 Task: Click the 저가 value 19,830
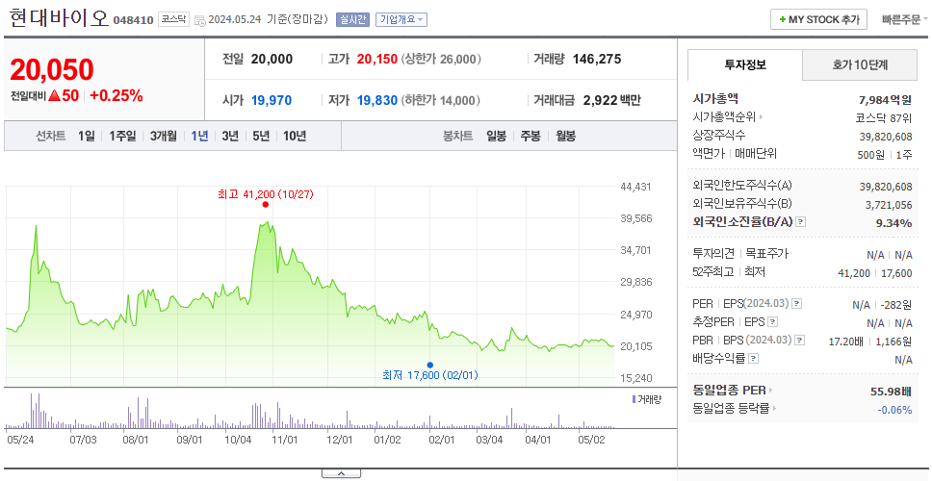coord(376,100)
